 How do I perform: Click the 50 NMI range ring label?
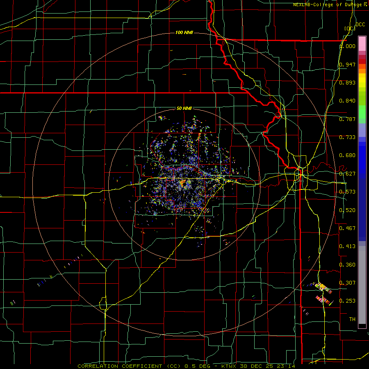click(184, 109)
